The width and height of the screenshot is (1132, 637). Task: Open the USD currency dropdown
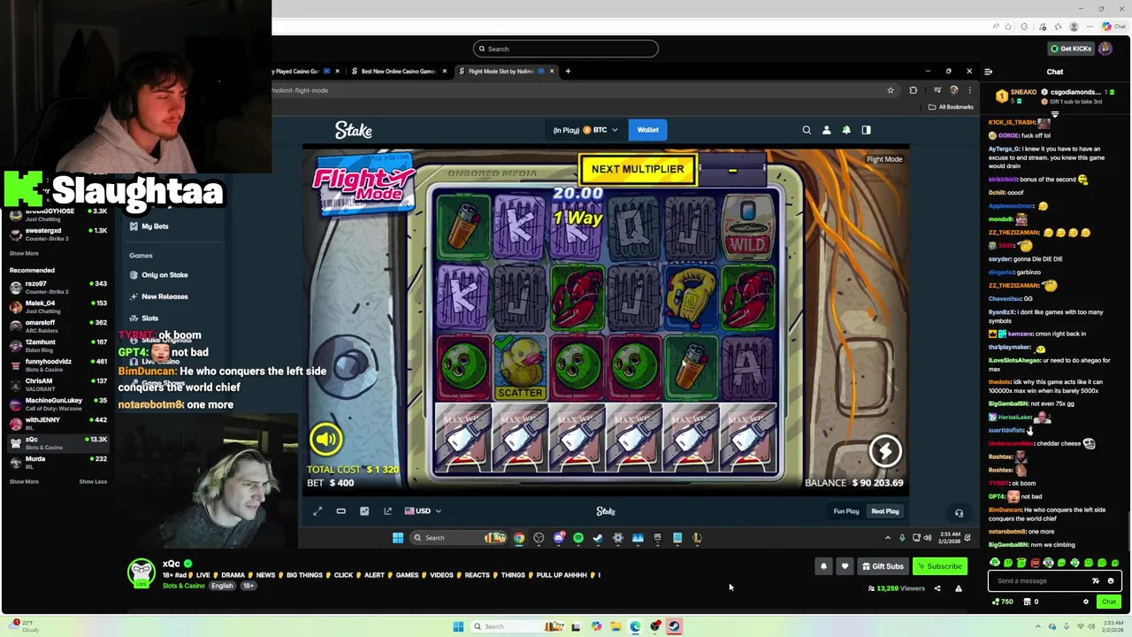click(x=423, y=510)
